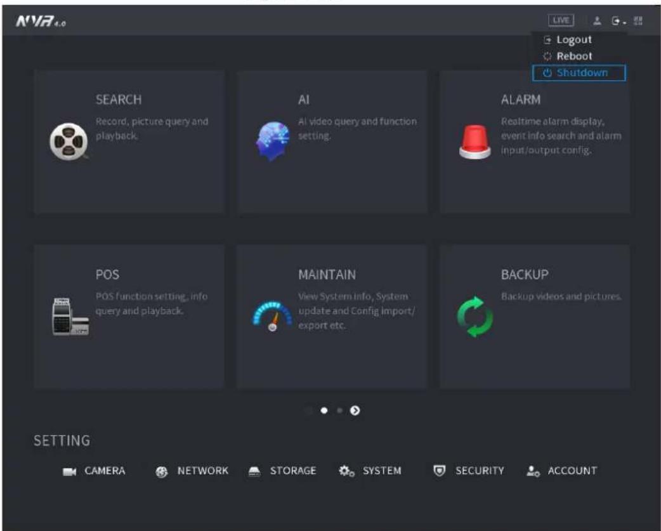This screenshot has height=531, width=661.
Task: Open the SEARCH film reel icon
Action: pos(69,141)
